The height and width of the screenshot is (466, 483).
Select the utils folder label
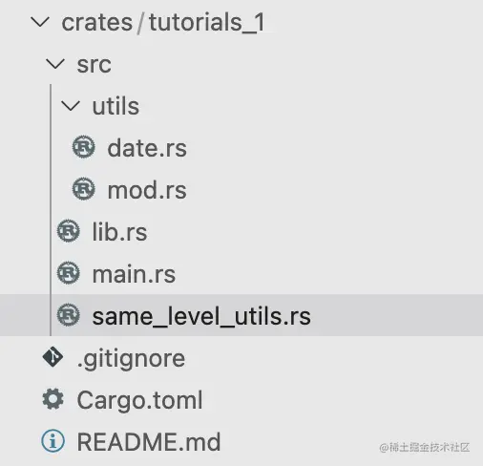pyautogui.click(x=115, y=106)
